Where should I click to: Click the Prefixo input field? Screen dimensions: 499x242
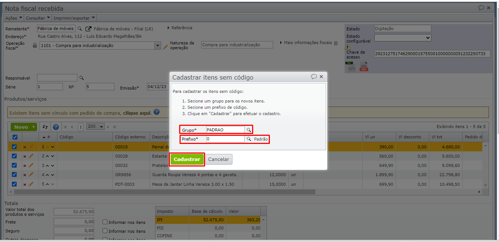click(x=225, y=139)
